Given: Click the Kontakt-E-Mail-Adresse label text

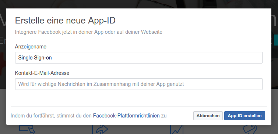Looking at the screenshot, I should tap(42, 73).
